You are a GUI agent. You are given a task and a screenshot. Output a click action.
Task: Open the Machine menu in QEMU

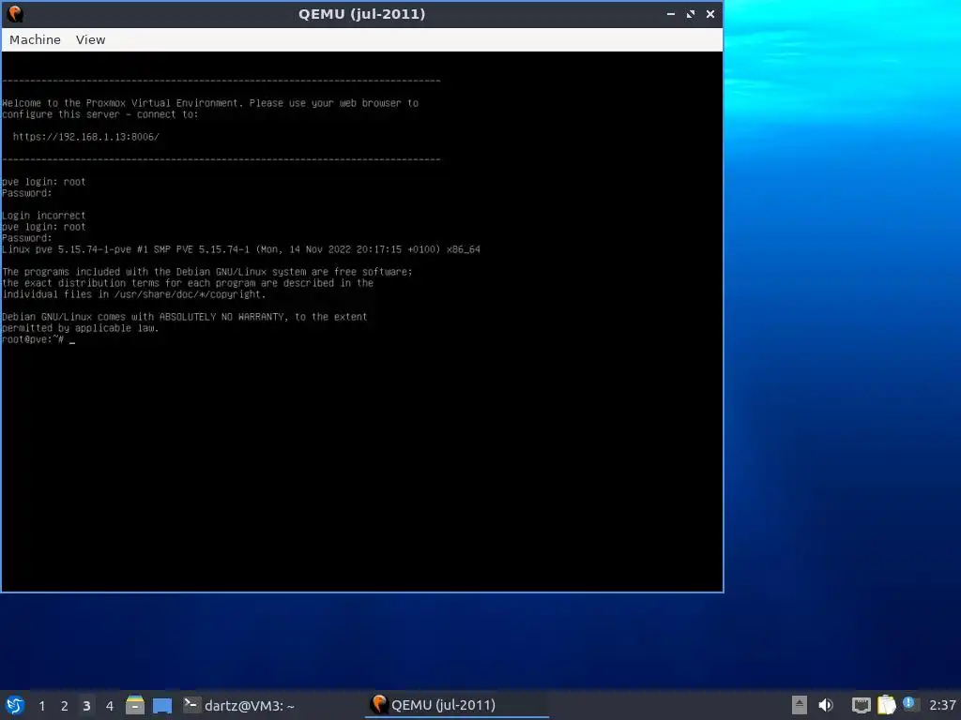35,39
